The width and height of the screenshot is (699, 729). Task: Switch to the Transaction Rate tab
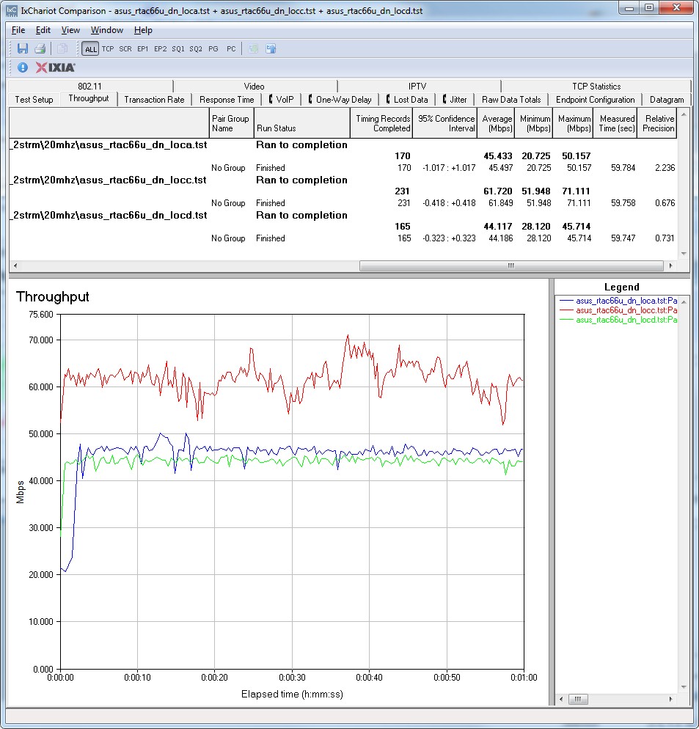tap(154, 100)
